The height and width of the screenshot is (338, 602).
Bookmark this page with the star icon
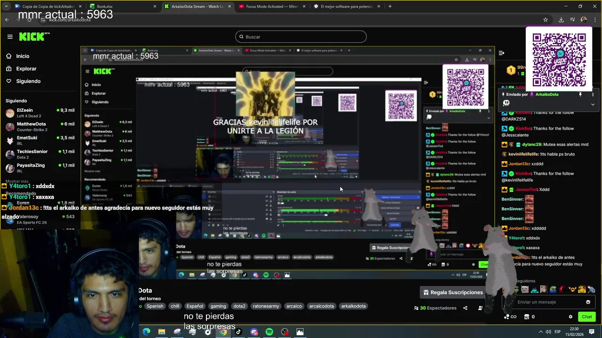pyautogui.click(x=546, y=20)
